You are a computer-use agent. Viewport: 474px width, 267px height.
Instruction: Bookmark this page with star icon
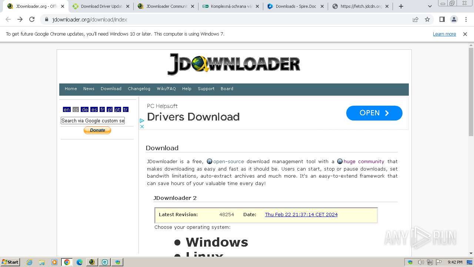pyautogui.click(x=427, y=19)
